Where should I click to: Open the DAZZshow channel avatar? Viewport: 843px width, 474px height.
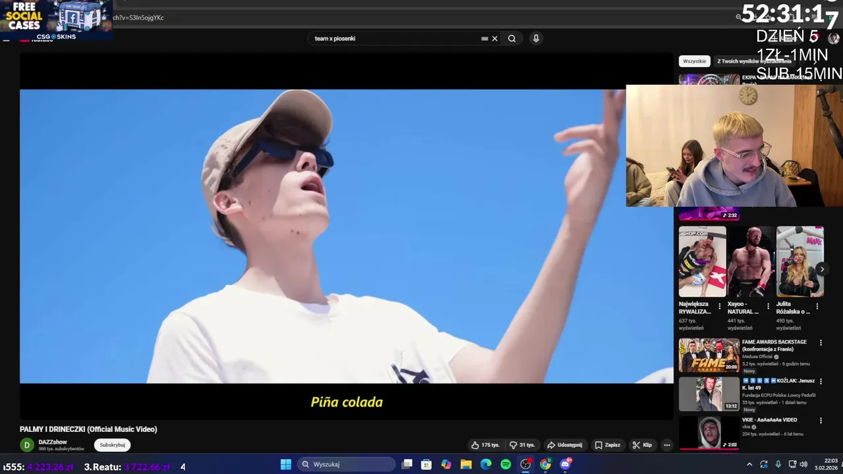point(27,445)
